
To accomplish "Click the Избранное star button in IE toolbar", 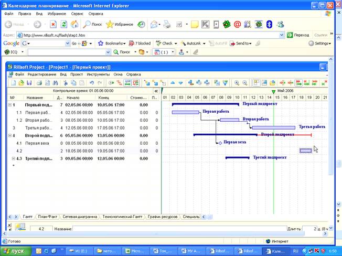I will [120, 25].
